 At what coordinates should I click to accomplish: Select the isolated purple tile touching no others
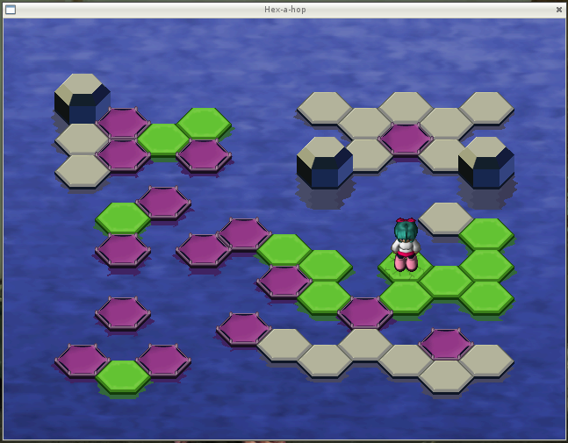click(x=123, y=313)
